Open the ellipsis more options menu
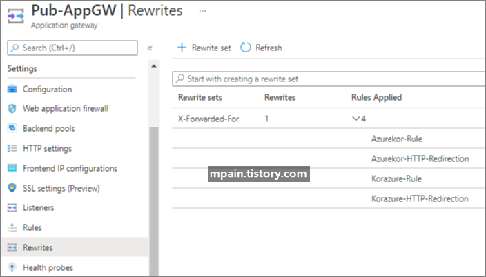Viewport: 486px width, 277px height. pyautogui.click(x=202, y=11)
